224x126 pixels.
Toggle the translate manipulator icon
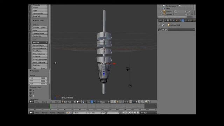92,102
